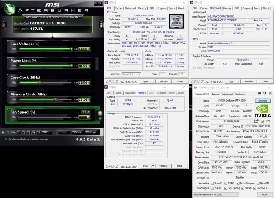This screenshot has width=274, height=198.
Task: Switch to the Sensors tab in GPU-Z
Action: pos(215,94)
